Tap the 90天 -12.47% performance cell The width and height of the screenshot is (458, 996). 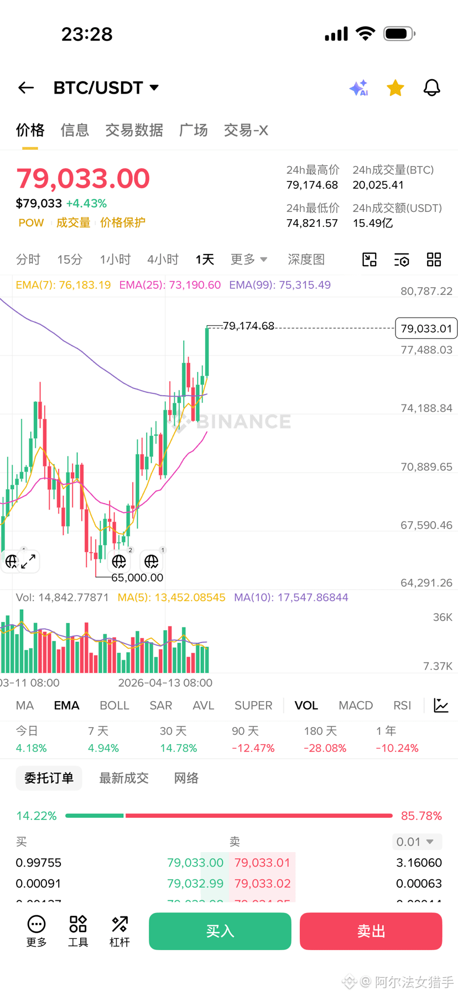pyautogui.click(x=253, y=740)
